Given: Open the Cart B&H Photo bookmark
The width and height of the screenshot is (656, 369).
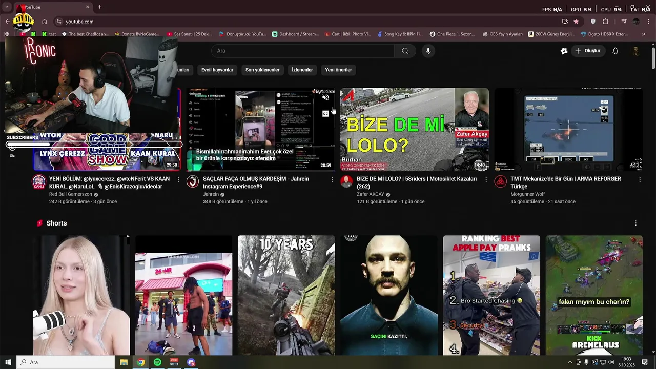Looking at the screenshot, I should pyautogui.click(x=347, y=34).
